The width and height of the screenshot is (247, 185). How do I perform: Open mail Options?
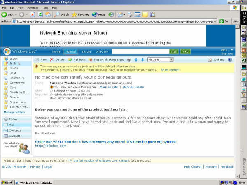(216, 60)
